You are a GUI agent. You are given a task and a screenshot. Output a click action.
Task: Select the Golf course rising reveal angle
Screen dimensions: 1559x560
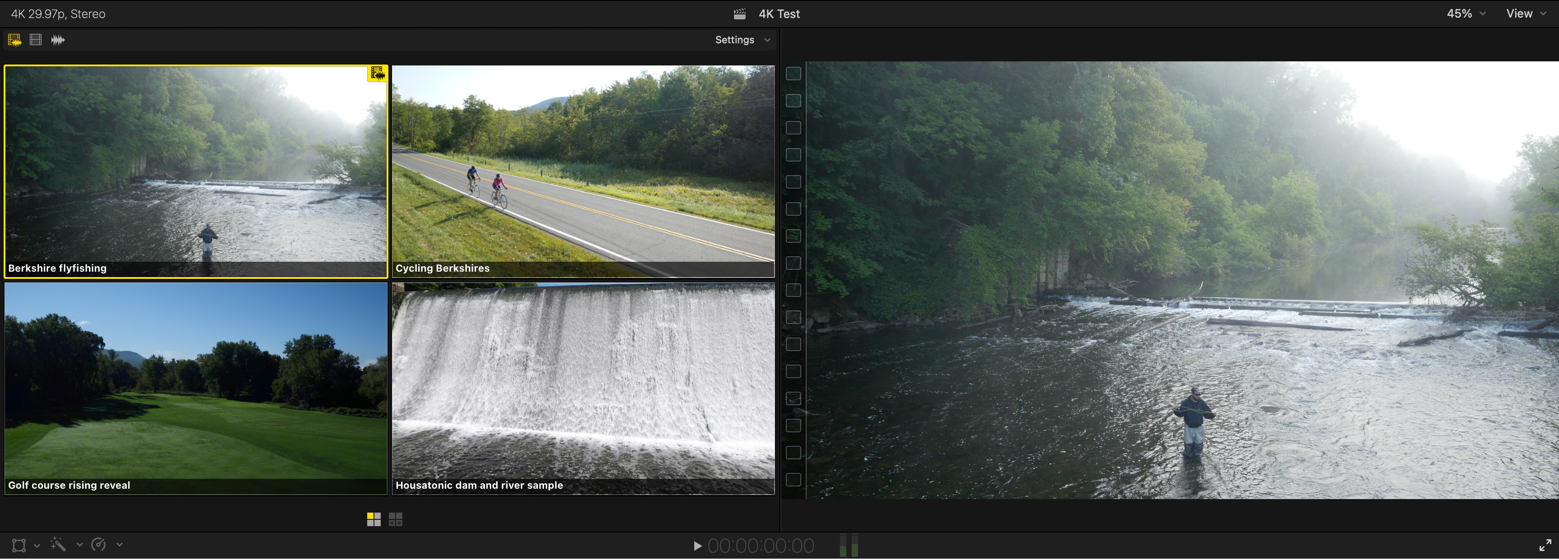(x=195, y=389)
